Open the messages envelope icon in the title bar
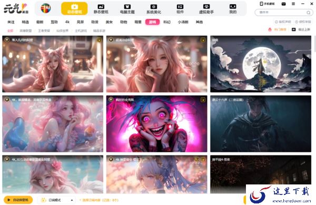The height and width of the screenshot is (205, 316). (283, 4)
